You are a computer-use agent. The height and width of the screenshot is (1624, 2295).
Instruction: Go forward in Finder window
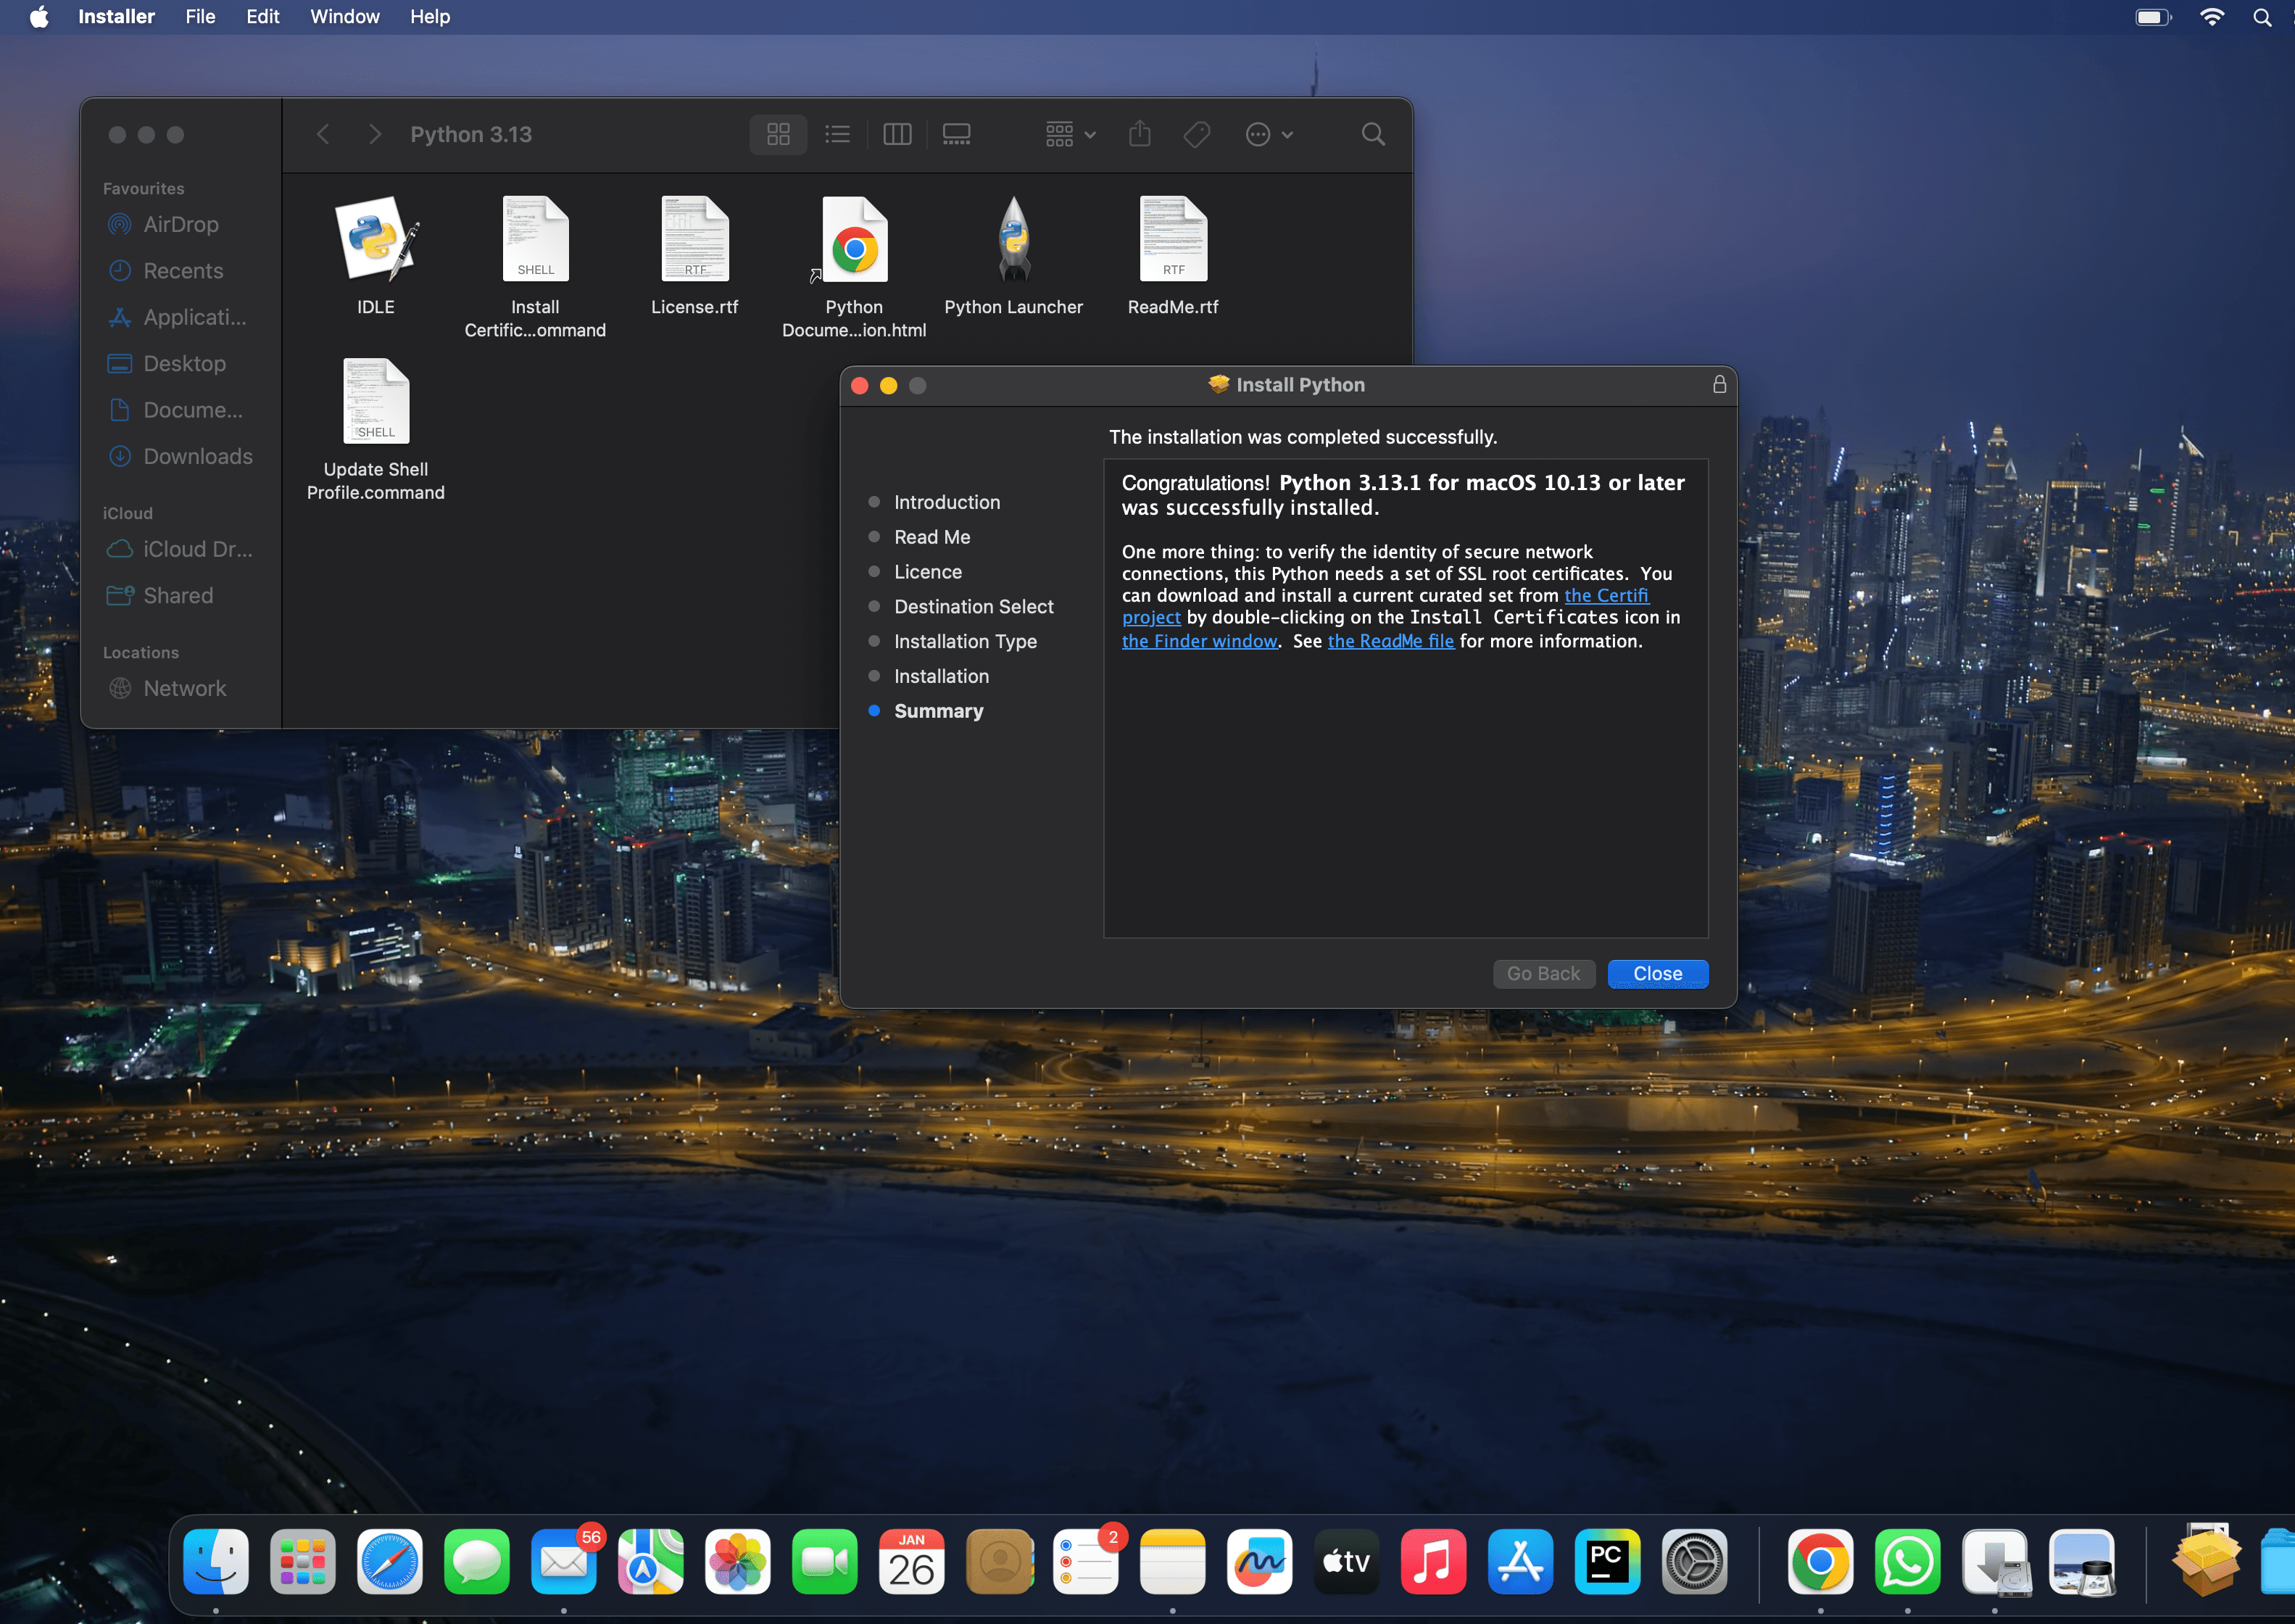pos(375,134)
